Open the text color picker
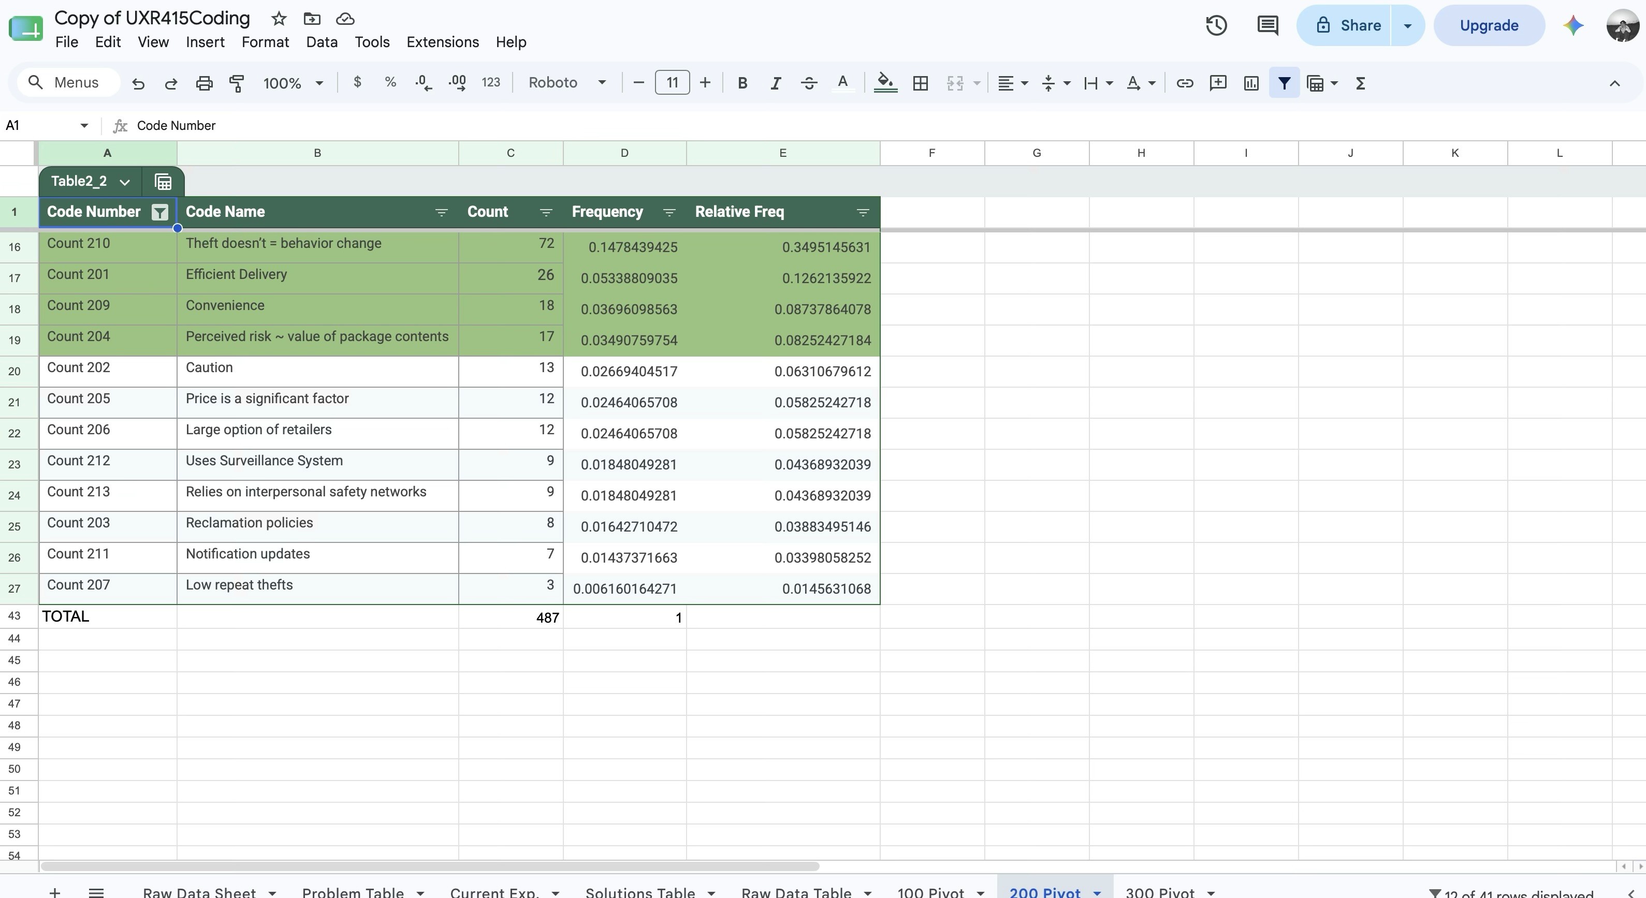Screen dimensions: 1646x898 pos(843,83)
